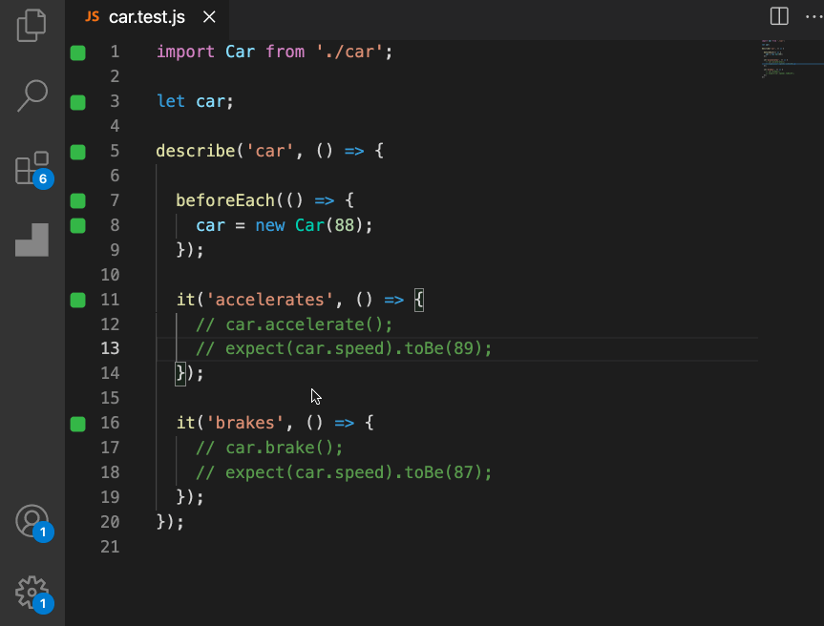
Task: Open the Search panel
Action: 32,94
